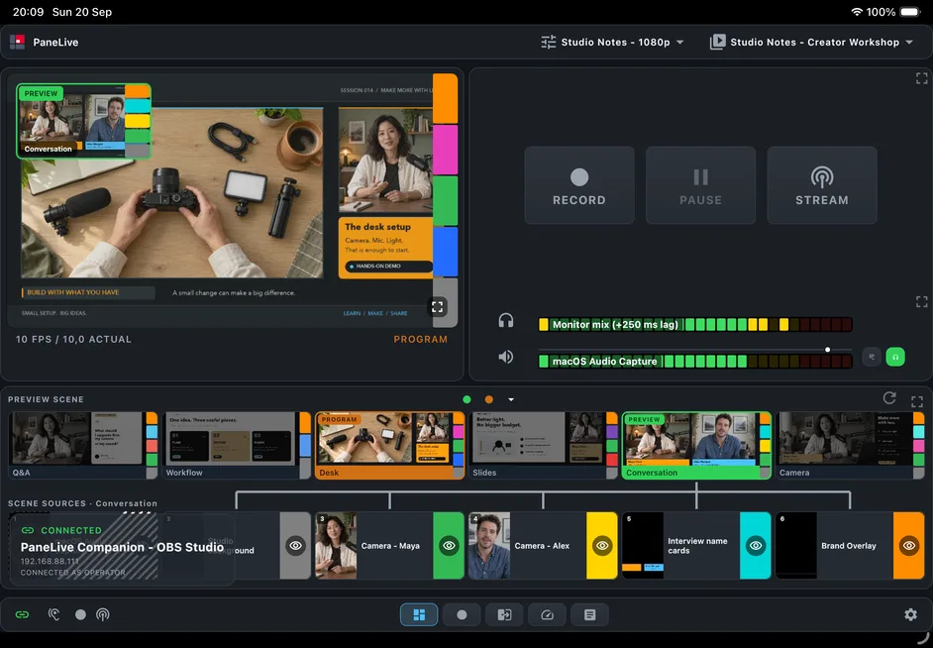The width and height of the screenshot is (933, 648).
Task: Click the Camera - Maya source thumbnail
Action: click(336, 546)
